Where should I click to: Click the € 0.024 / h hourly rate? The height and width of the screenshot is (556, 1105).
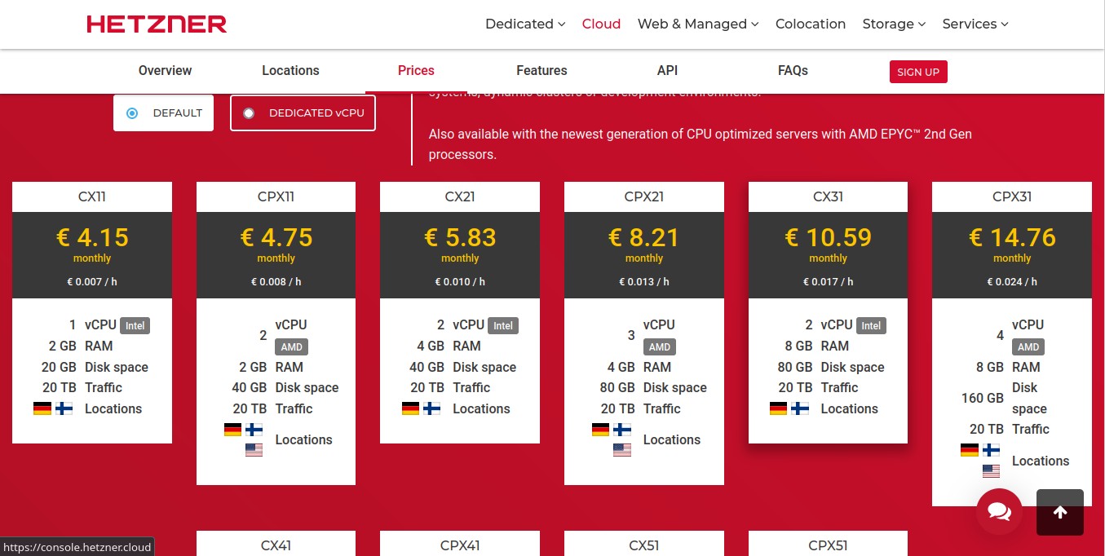pos(1012,282)
